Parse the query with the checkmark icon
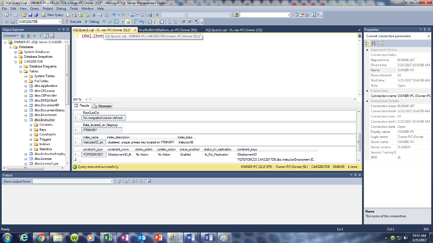 click(110, 21)
